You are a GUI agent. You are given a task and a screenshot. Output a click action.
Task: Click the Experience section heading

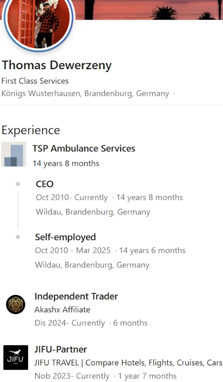pos(31,130)
